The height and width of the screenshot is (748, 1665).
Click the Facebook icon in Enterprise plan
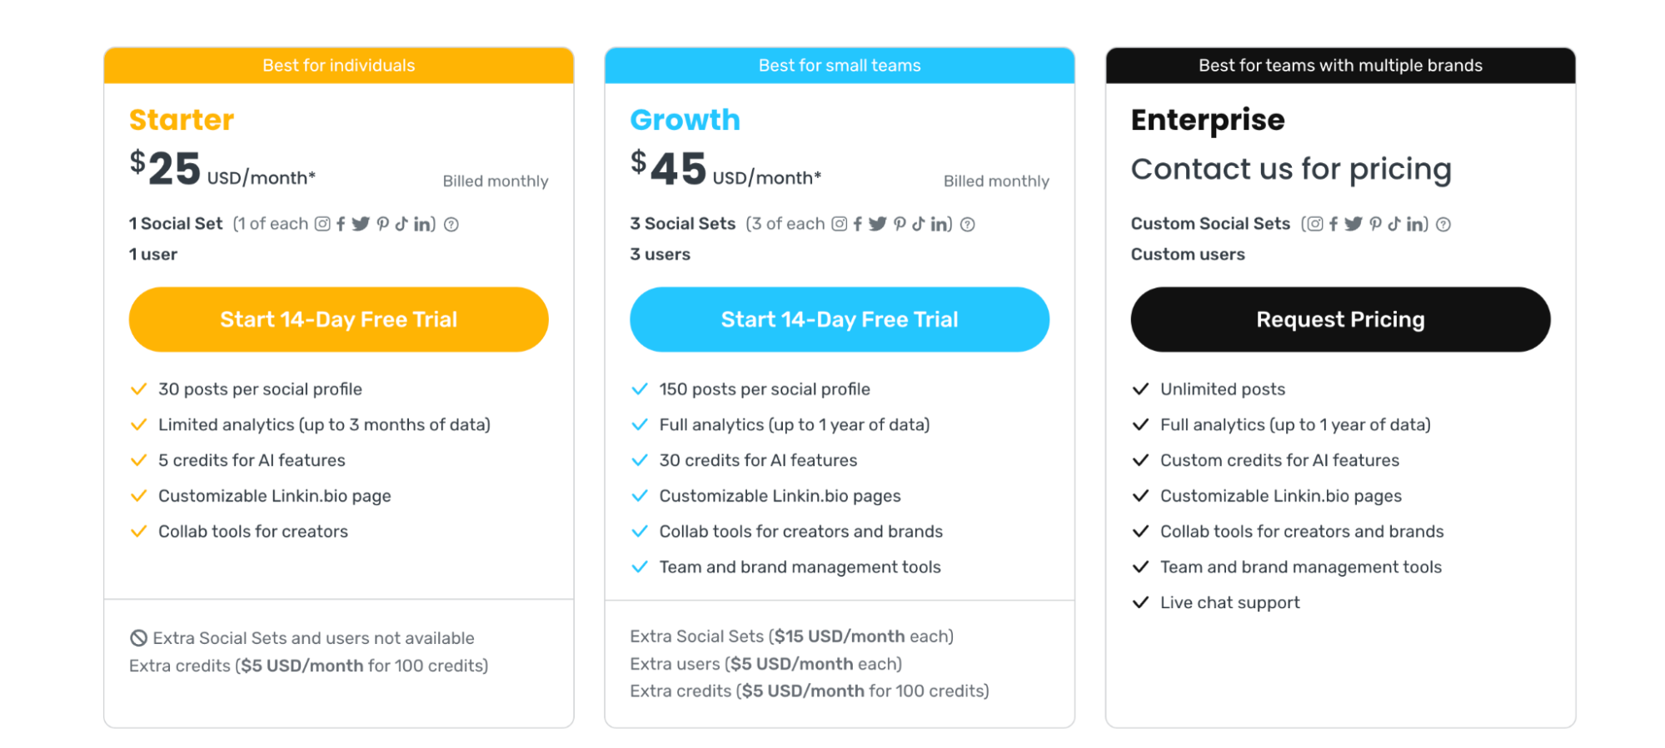1333,224
